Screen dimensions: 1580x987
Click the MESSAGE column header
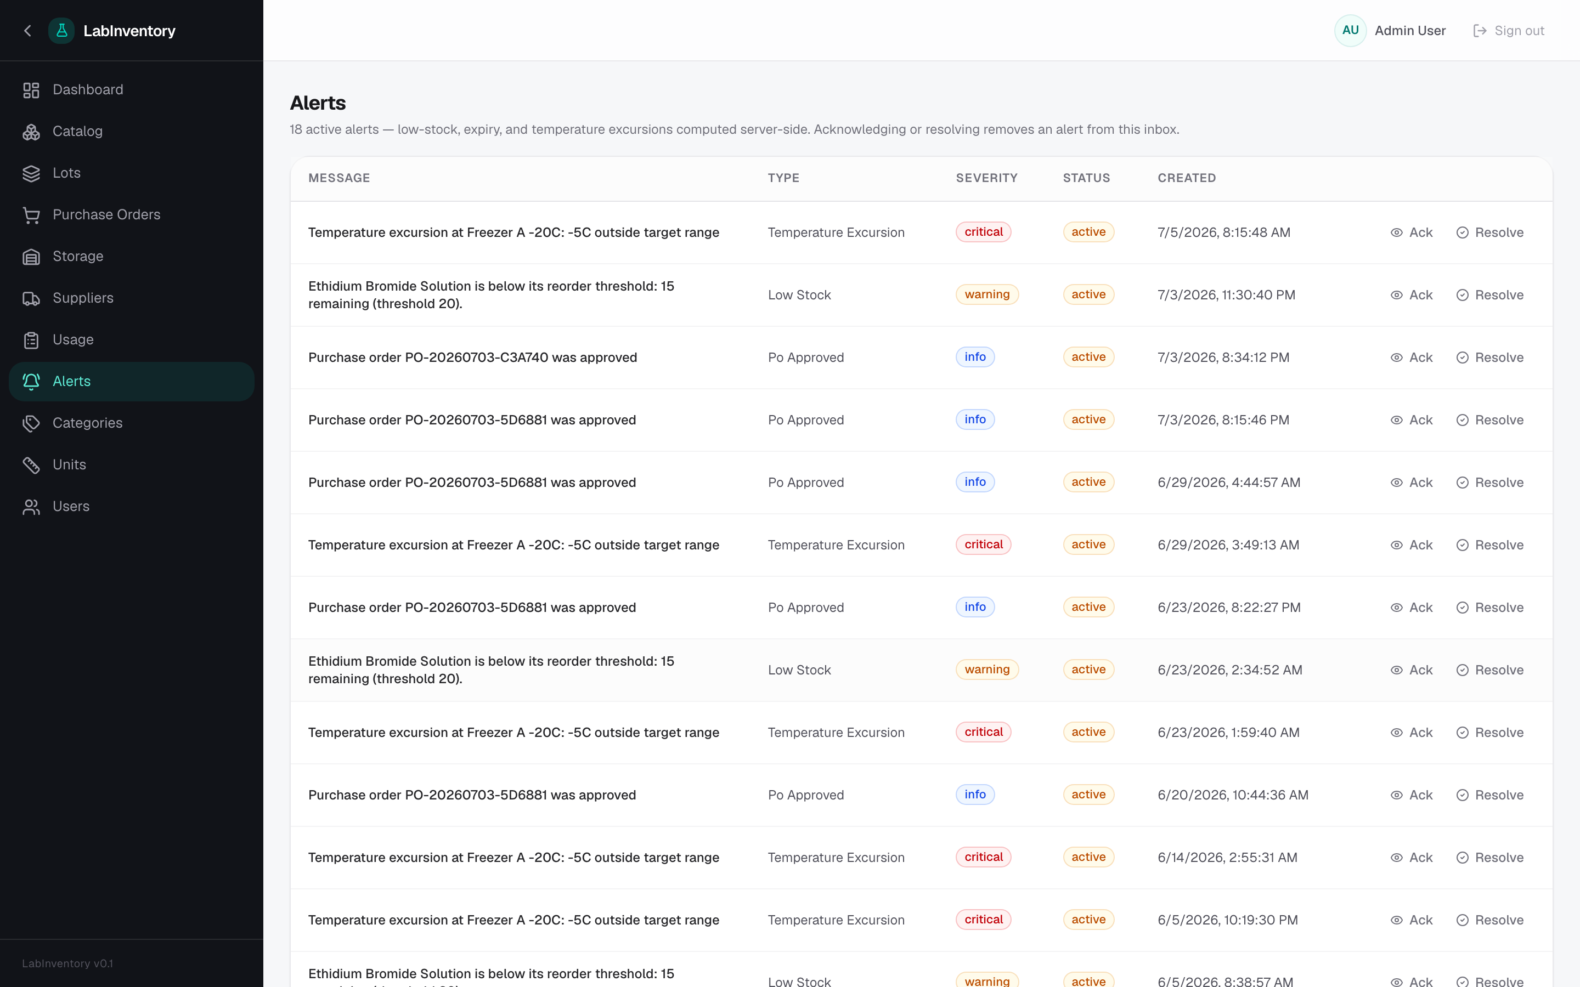(339, 178)
